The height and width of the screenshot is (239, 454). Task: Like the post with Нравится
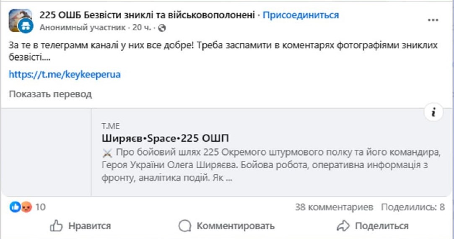[80, 226]
